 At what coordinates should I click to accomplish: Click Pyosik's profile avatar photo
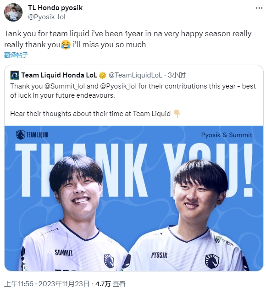coord(13,12)
